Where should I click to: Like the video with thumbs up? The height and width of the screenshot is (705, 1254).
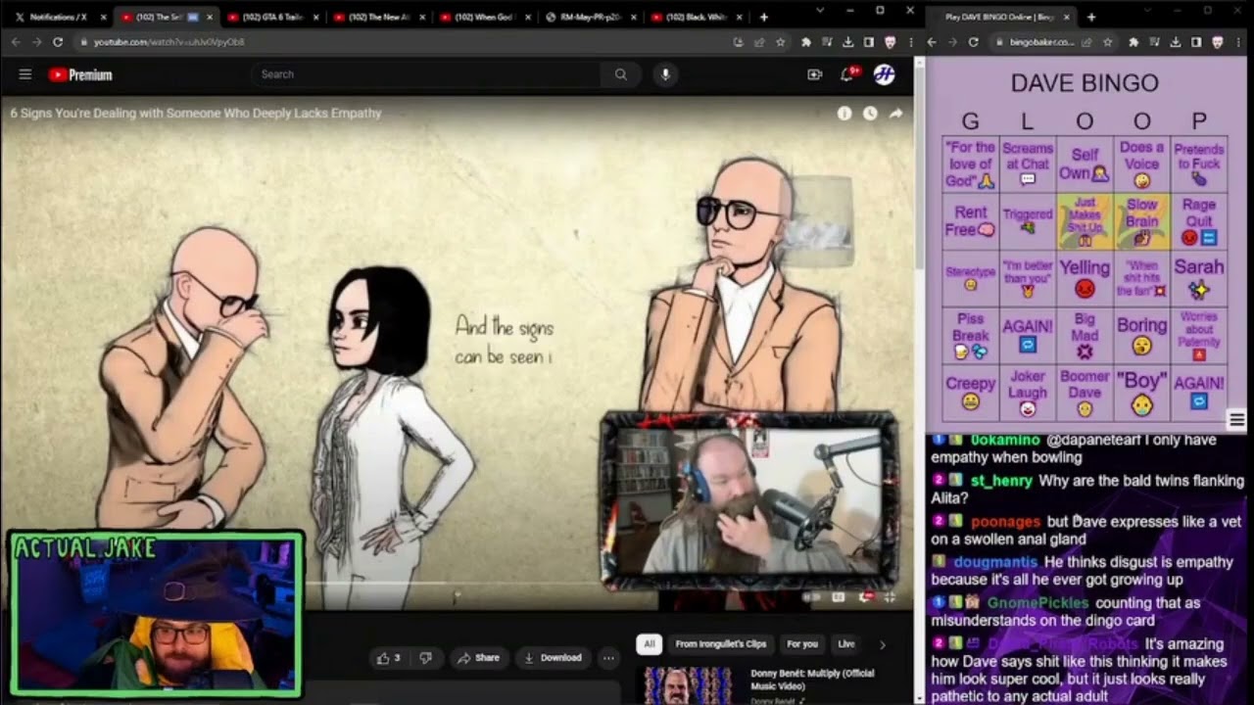point(389,658)
